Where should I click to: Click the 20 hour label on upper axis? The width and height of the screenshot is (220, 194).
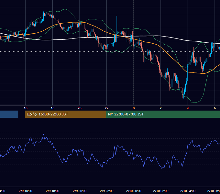click(80, 108)
